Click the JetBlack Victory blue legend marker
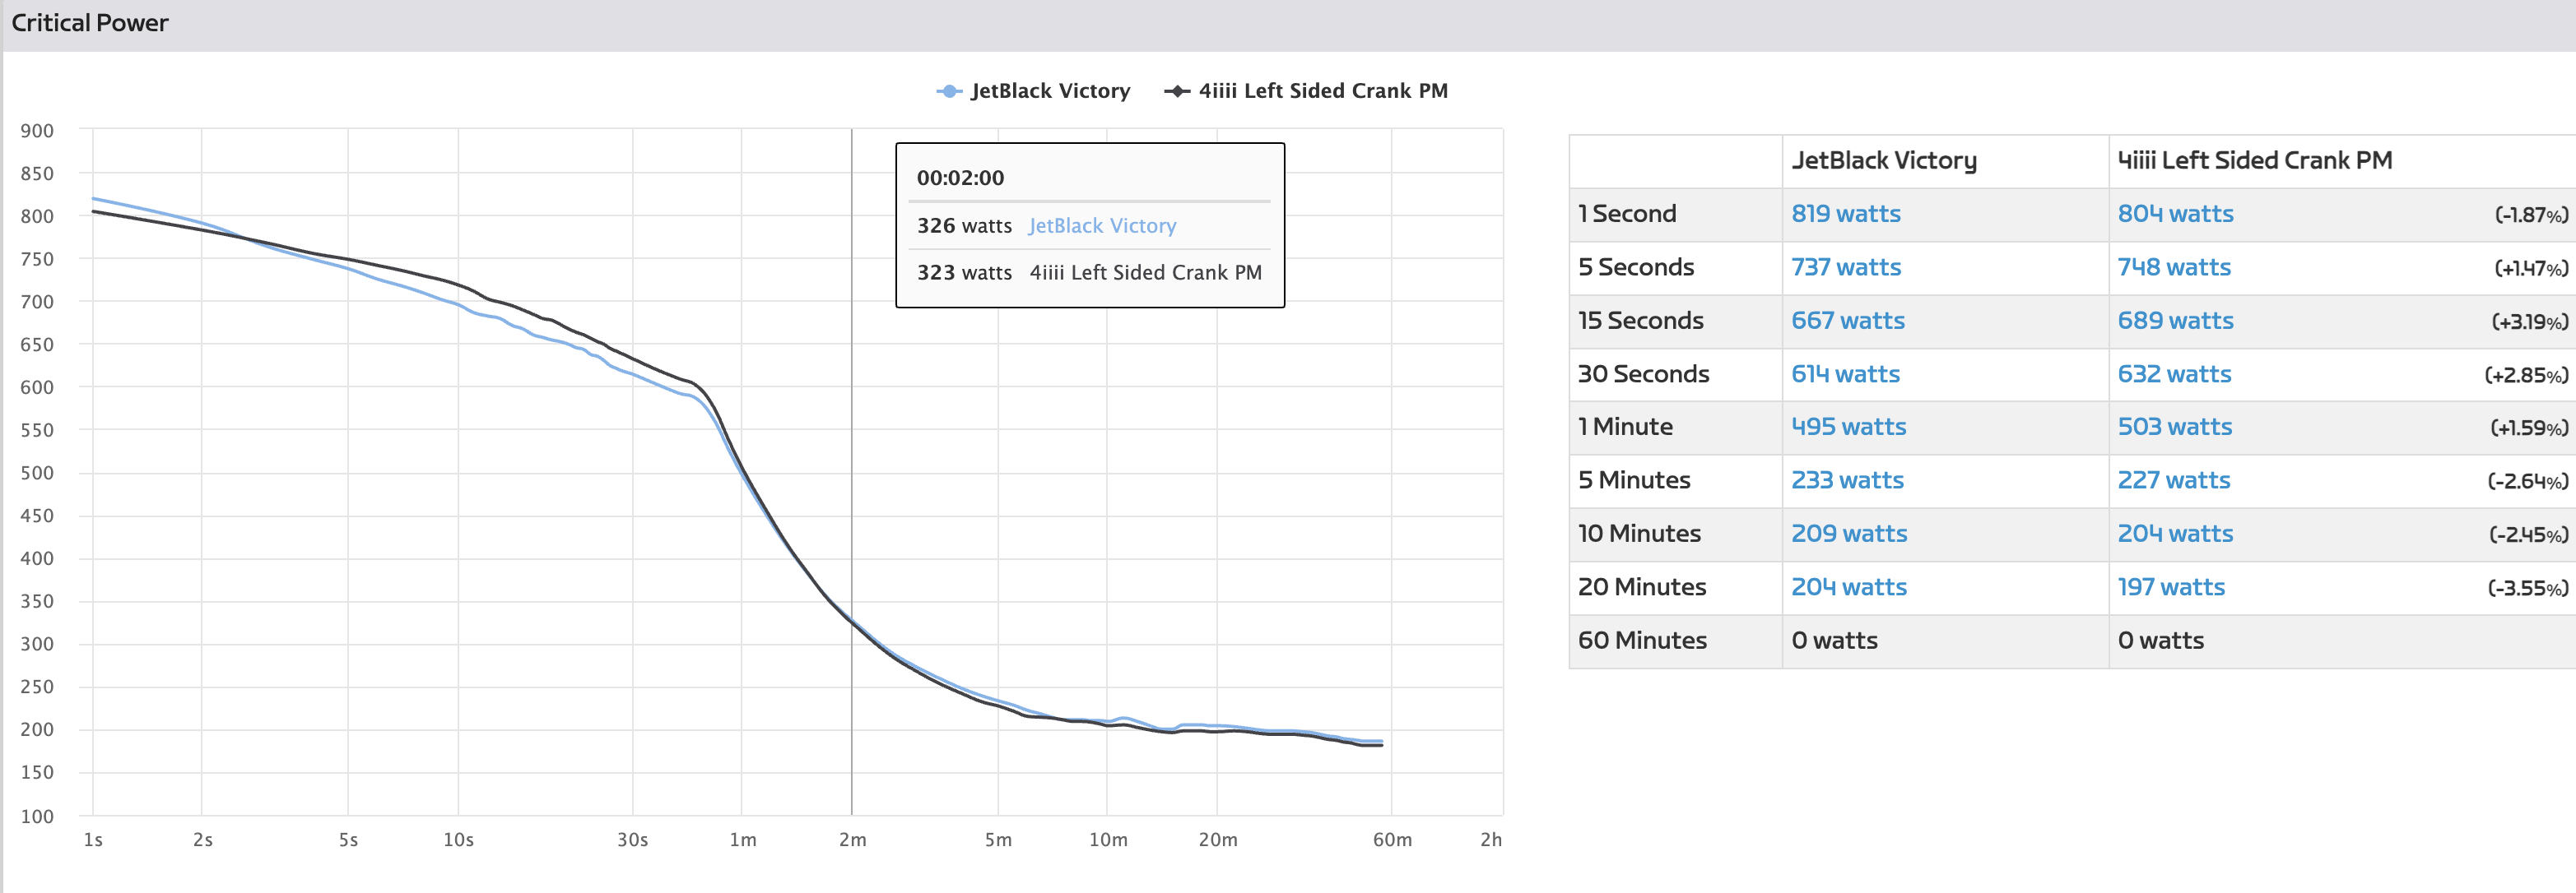The height and width of the screenshot is (893, 2576). point(949,91)
